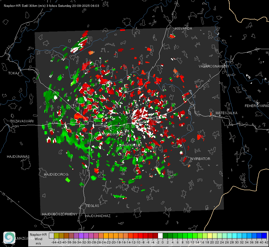The width and height of the screenshot is (269, 247).
Task: Click the NYÍREGYHÁZA city label
Action: click(x=114, y=134)
